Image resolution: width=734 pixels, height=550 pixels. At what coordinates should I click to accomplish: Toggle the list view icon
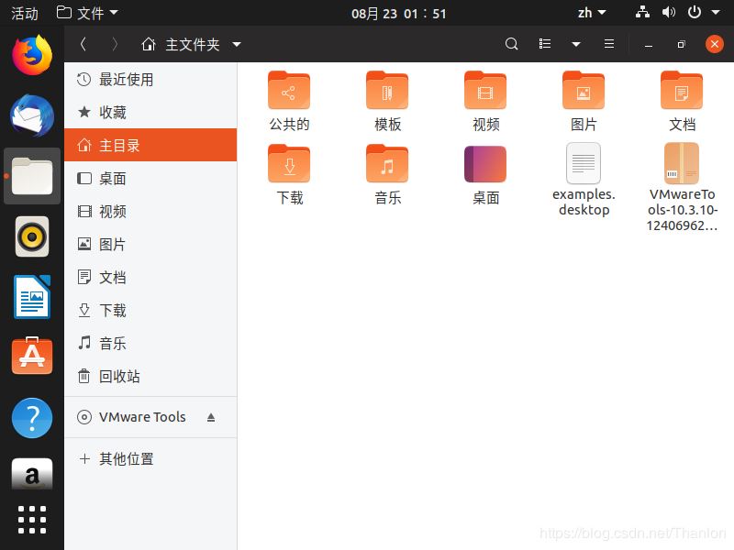(545, 44)
